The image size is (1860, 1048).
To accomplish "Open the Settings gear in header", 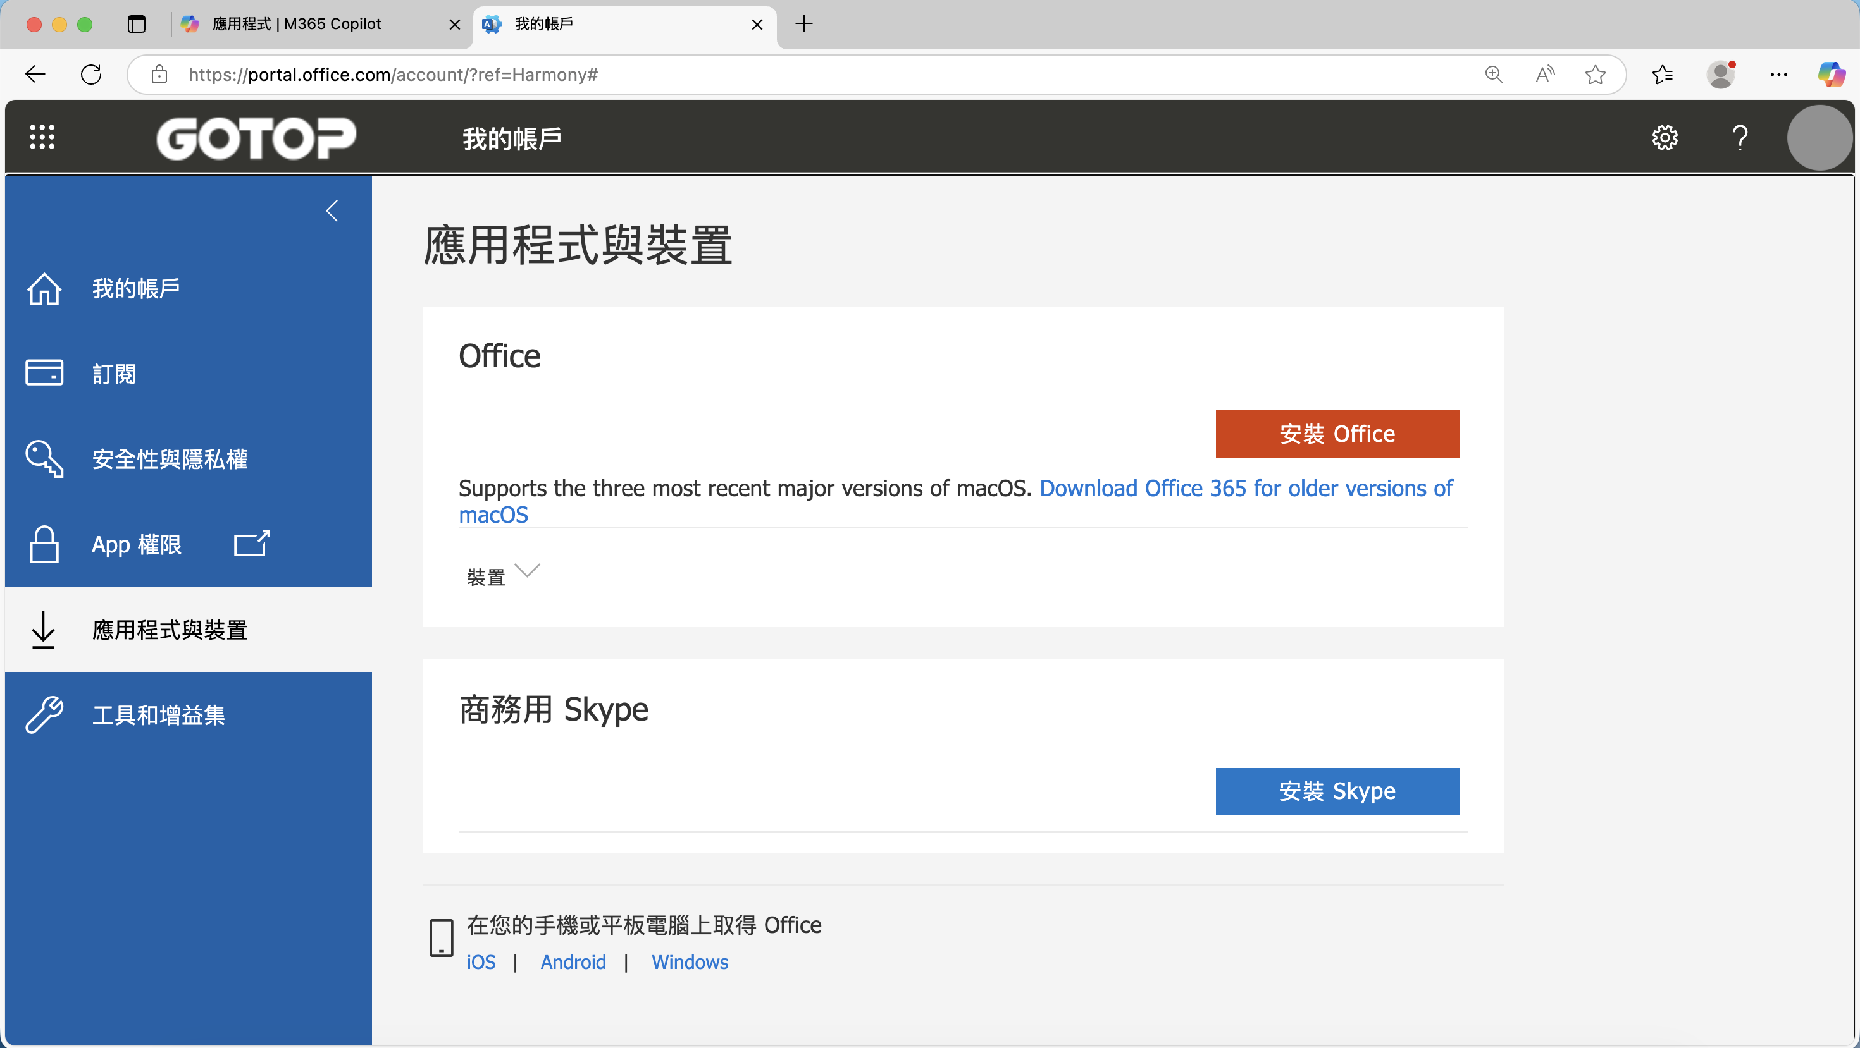I will tap(1665, 137).
